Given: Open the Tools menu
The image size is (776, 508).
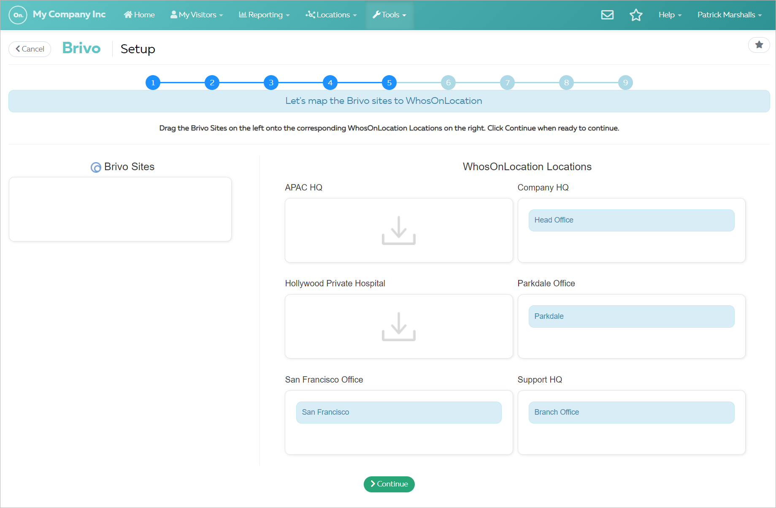Looking at the screenshot, I should (389, 15).
